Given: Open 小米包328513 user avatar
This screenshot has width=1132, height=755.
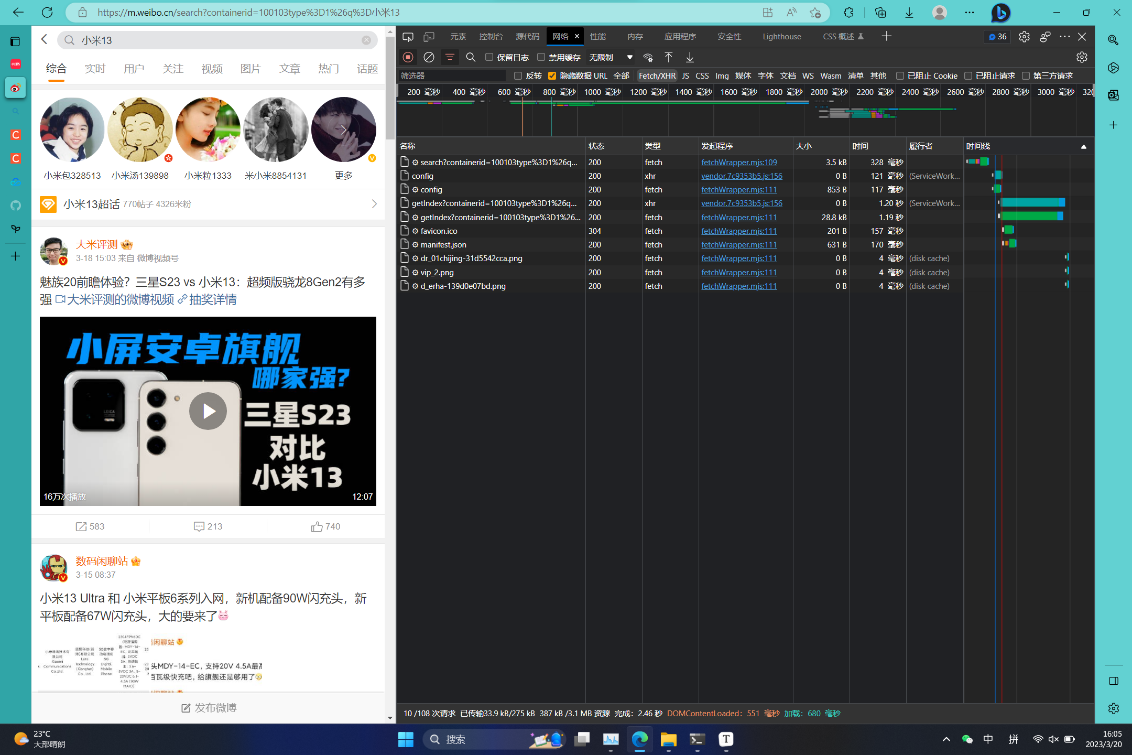Looking at the screenshot, I should 72,130.
